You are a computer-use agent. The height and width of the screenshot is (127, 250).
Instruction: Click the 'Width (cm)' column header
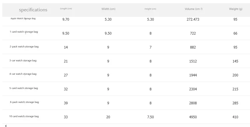coord(108,9)
